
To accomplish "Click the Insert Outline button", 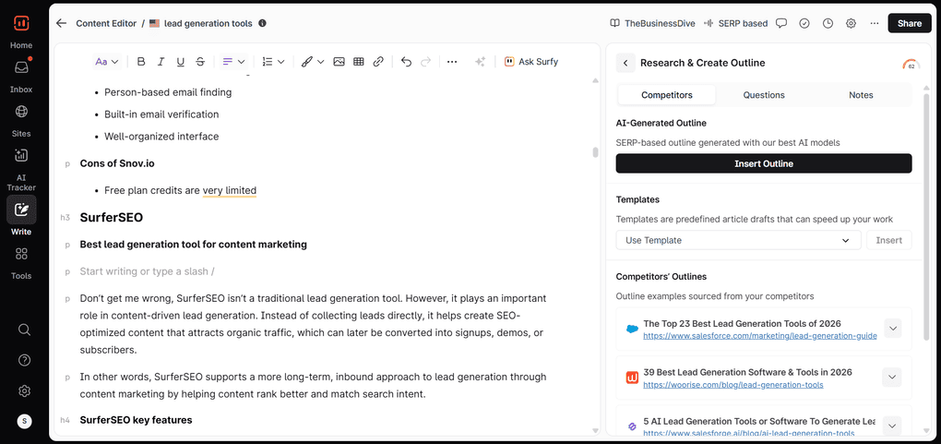I will (763, 163).
